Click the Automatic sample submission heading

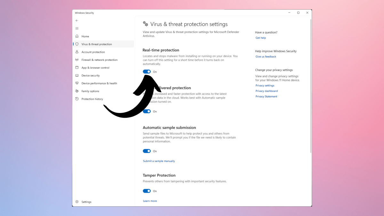tap(169, 128)
